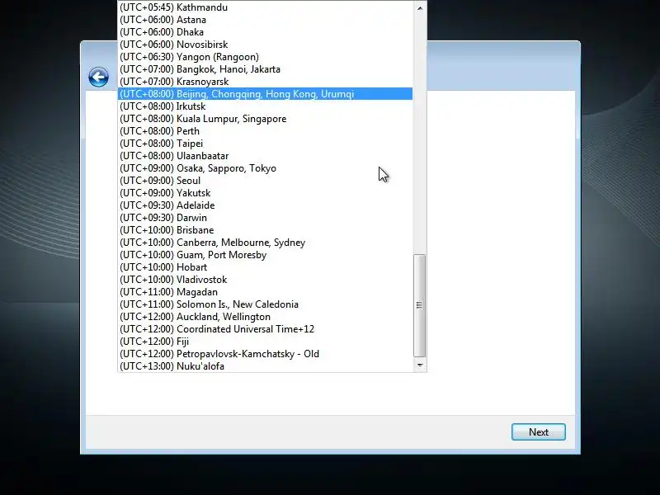This screenshot has height=495, width=660.
Task: Select (UTC+06:30) Yangon (Rangoon)
Action: pos(265,57)
